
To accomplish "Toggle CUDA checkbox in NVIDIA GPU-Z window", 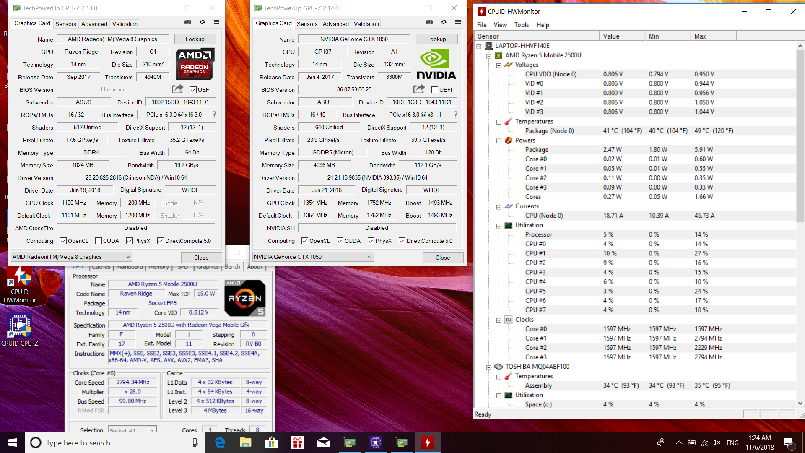I will [340, 241].
